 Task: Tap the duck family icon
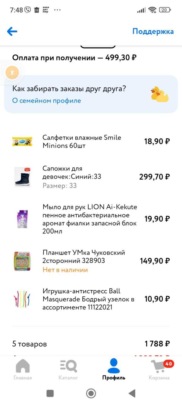160,94
